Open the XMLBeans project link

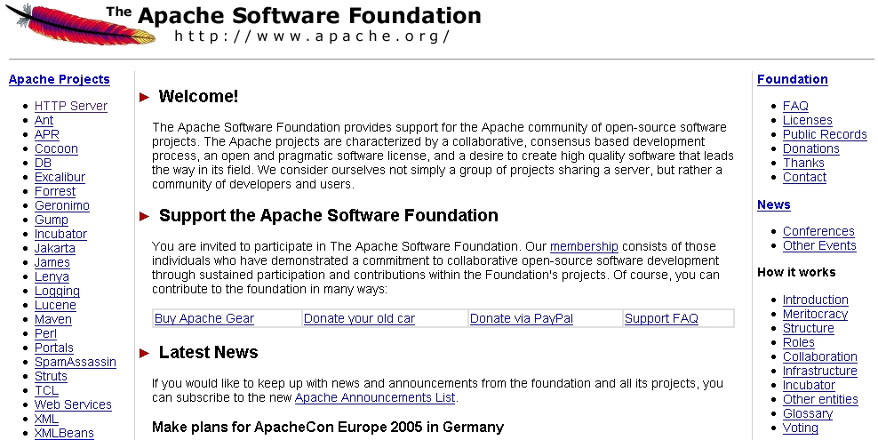pos(64,433)
